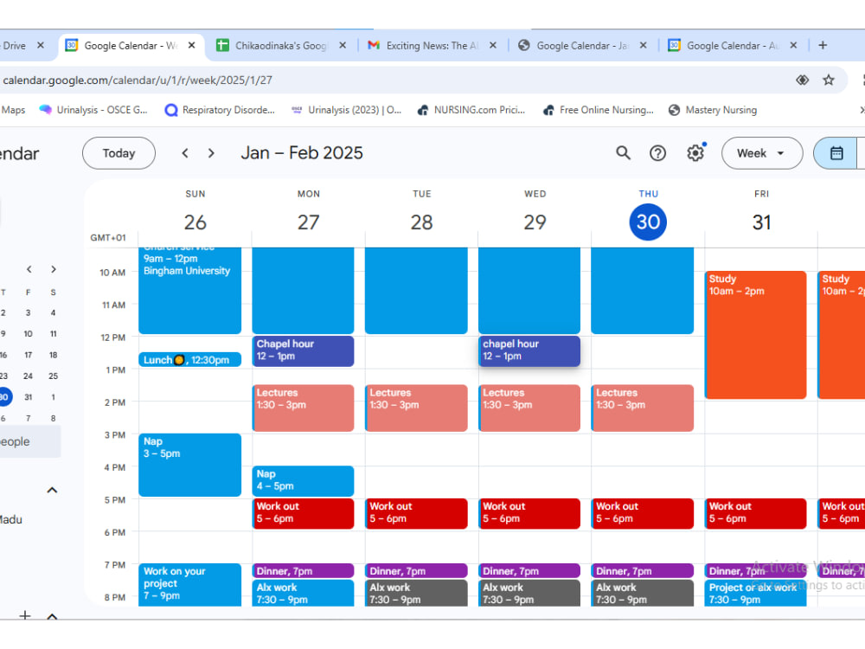
Task: Select date 24 in mini calendar
Action: click(29, 376)
